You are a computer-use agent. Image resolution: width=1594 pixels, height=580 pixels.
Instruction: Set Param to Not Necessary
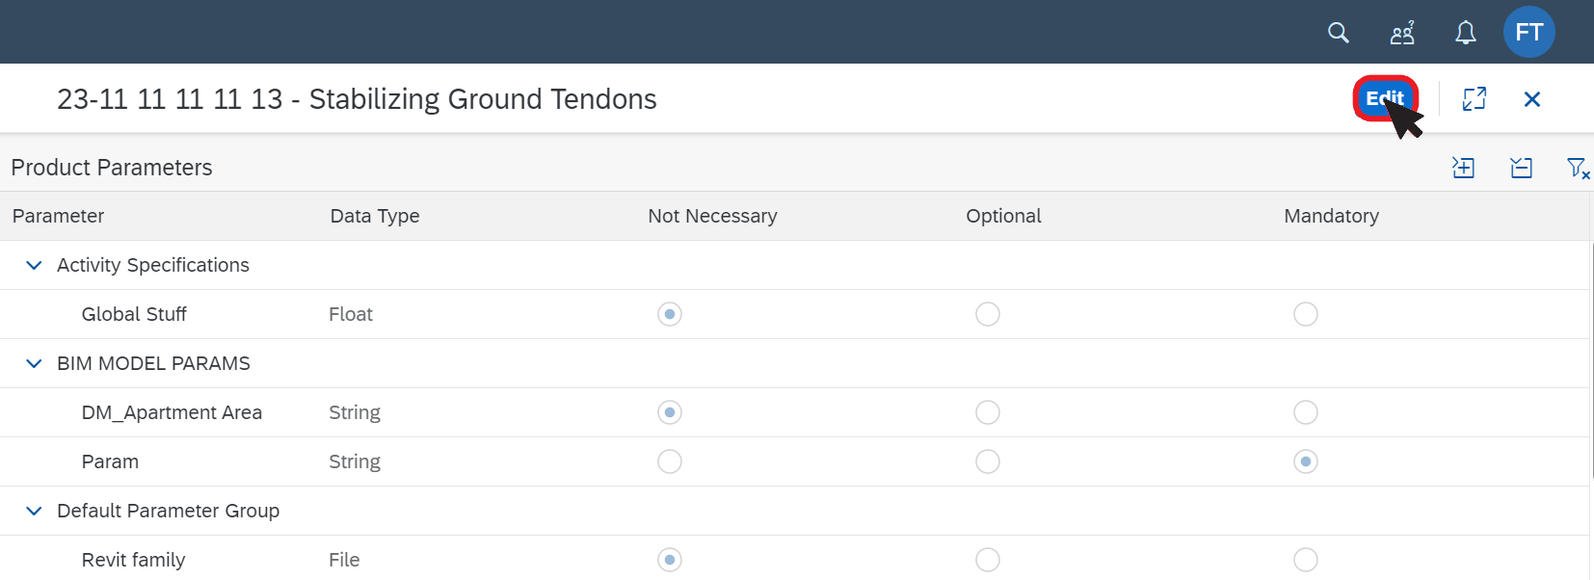tap(670, 461)
